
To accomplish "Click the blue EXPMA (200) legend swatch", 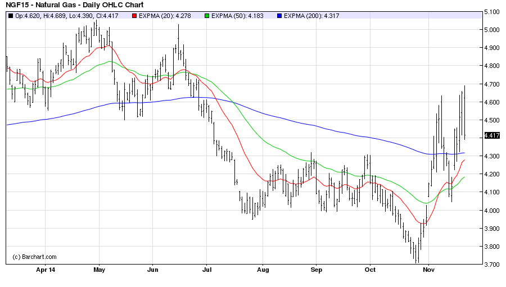I will pos(279,16).
